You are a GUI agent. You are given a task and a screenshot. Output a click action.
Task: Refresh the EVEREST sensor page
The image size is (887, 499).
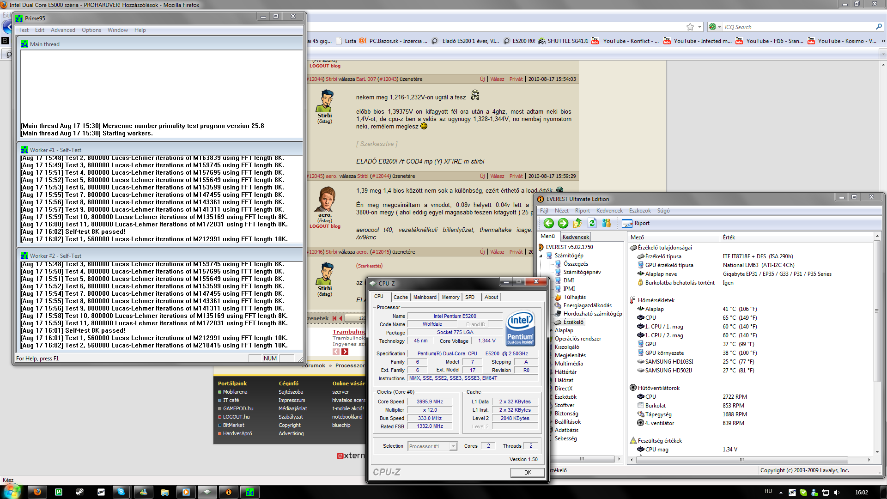point(592,224)
